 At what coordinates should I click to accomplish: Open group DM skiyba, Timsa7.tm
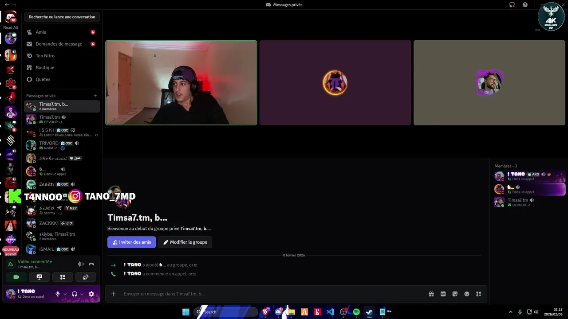pos(62,236)
